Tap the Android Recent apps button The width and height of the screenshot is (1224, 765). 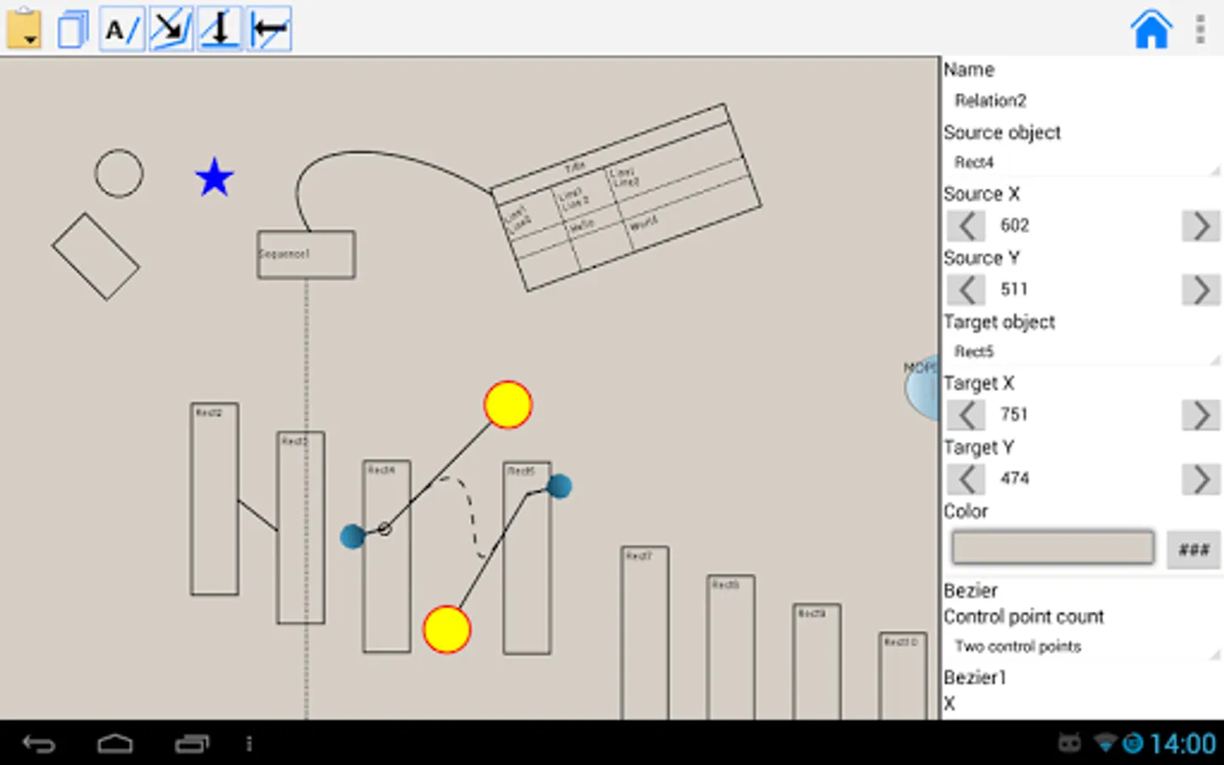coord(192,745)
